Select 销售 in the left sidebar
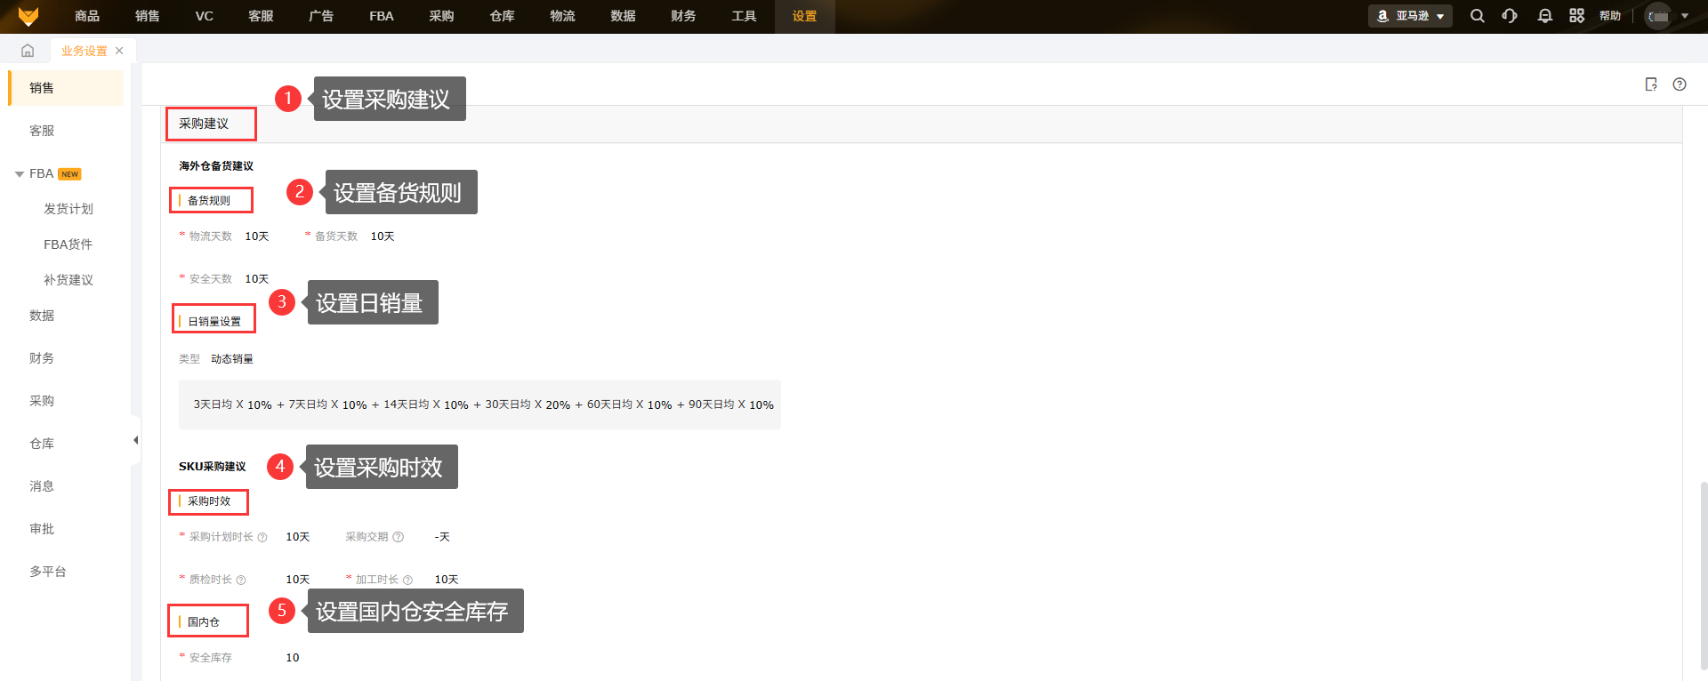1708x681 pixels. click(x=66, y=88)
